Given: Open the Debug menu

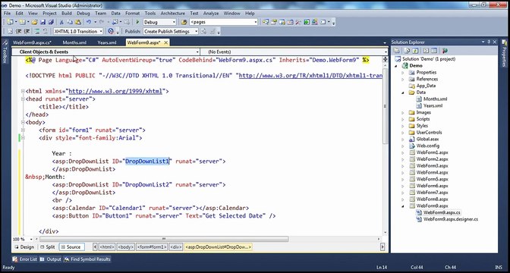Looking at the screenshot, I should click(83, 14).
